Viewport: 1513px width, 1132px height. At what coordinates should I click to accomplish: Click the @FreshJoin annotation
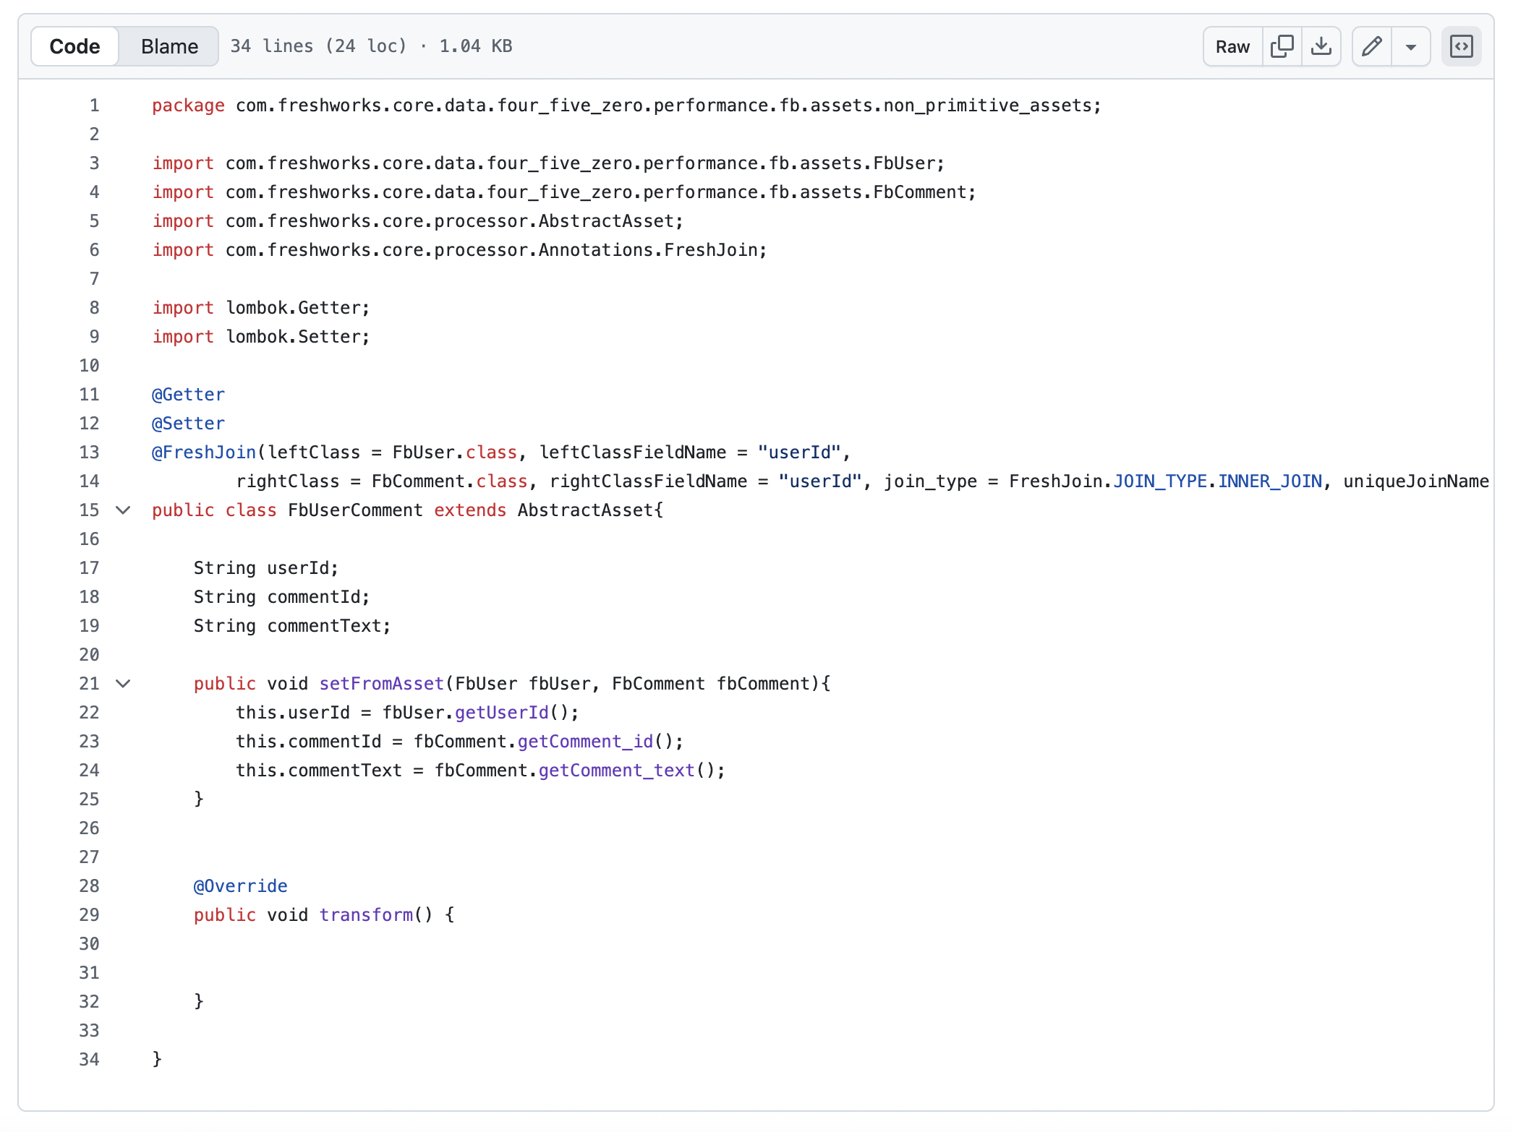click(204, 453)
